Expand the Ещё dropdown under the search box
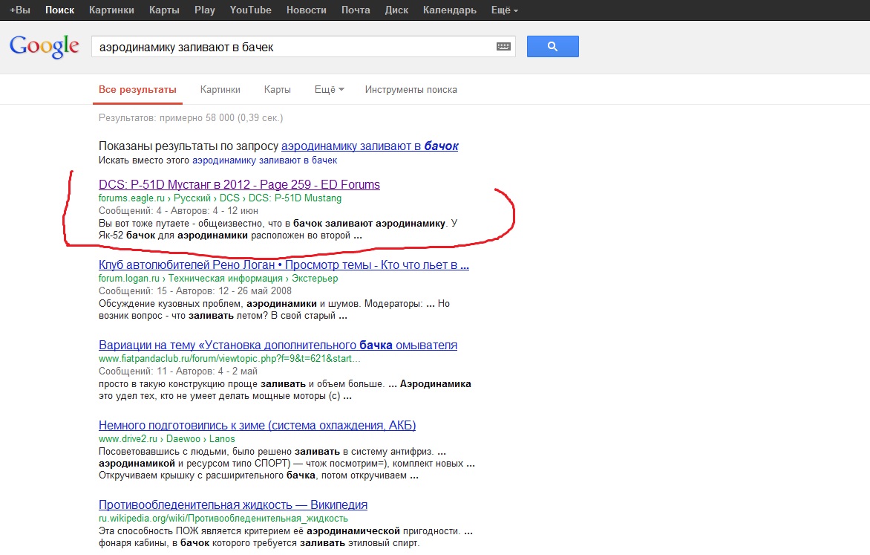Screen dimensions: 870x555 point(329,89)
